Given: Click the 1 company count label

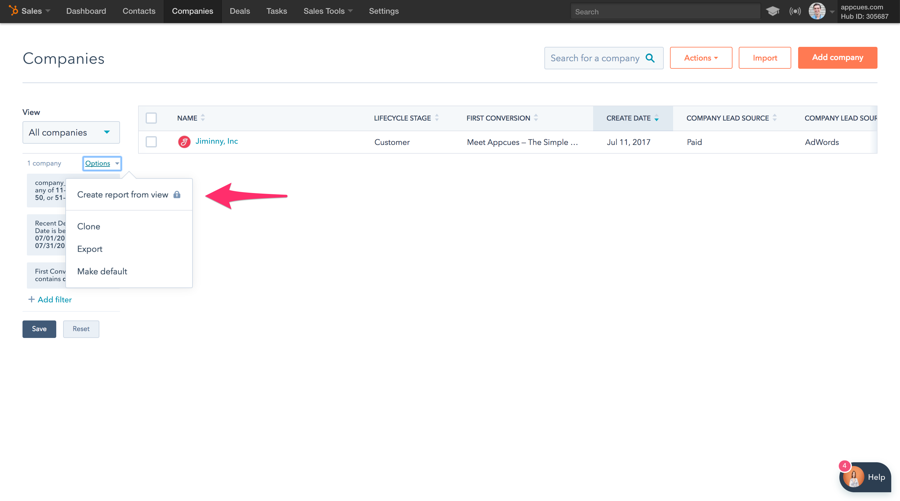Looking at the screenshot, I should click(44, 163).
